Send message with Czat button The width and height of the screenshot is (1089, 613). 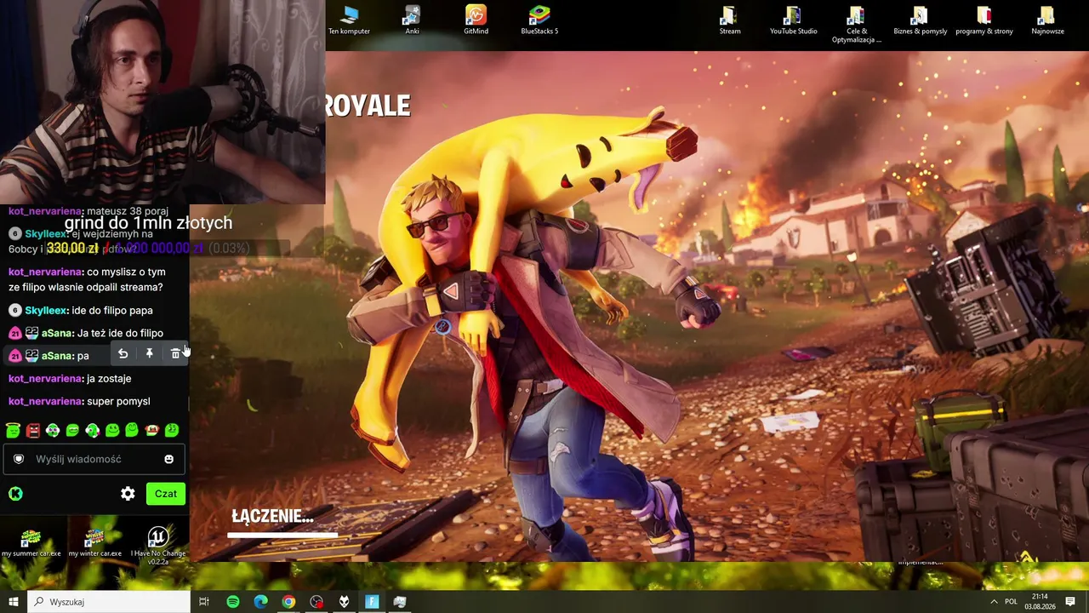tap(166, 494)
